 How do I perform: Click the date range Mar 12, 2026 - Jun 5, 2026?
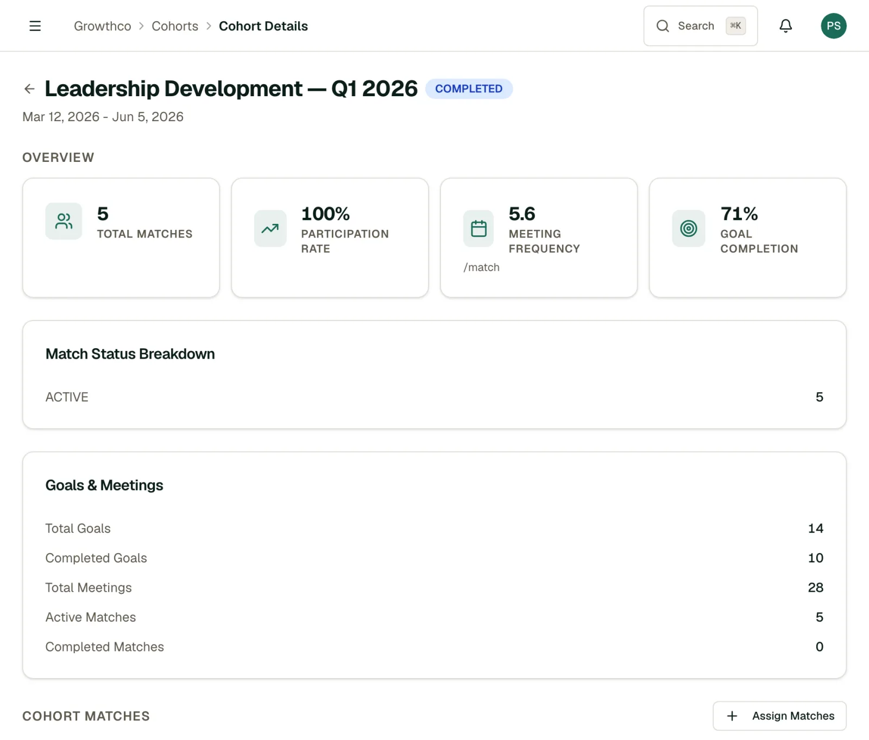[x=103, y=117]
